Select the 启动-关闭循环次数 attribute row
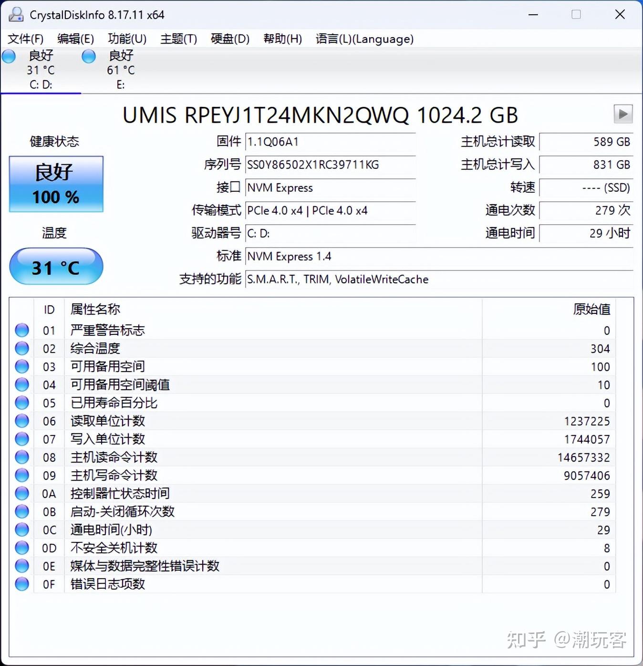This screenshot has height=666, width=643. (313, 511)
